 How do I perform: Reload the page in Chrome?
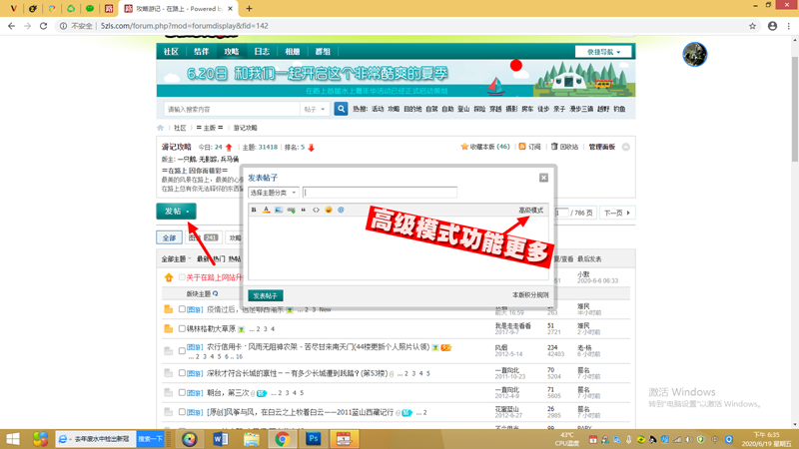(x=44, y=26)
